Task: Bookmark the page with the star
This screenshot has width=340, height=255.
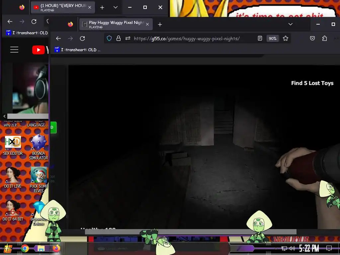Action: pyautogui.click(x=286, y=39)
